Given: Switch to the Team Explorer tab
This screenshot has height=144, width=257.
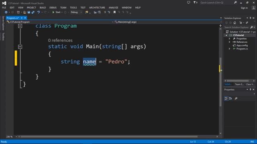Looking at the screenshot, I should [x=239, y=84].
